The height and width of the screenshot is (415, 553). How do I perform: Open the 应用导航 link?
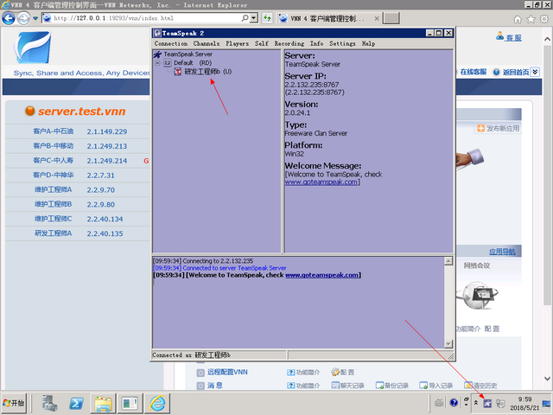pyautogui.click(x=502, y=252)
